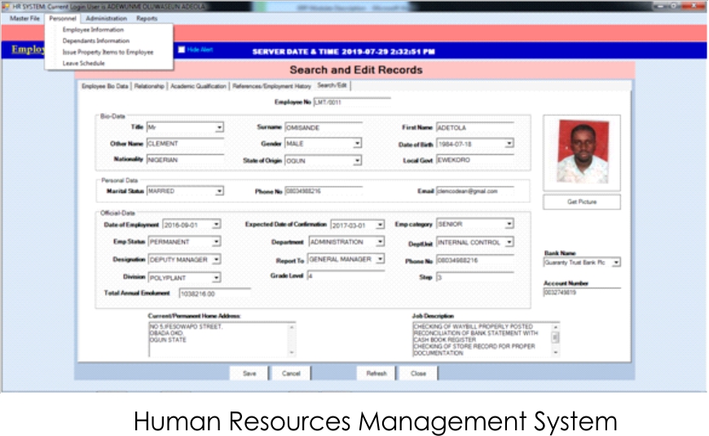Open the Department dropdown list
This screenshot has width=709, height=436.
(x=380, y=242)
